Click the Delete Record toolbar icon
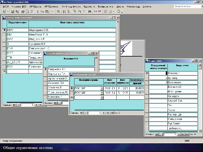Screen dimensions: 203x152 point(100,11)
